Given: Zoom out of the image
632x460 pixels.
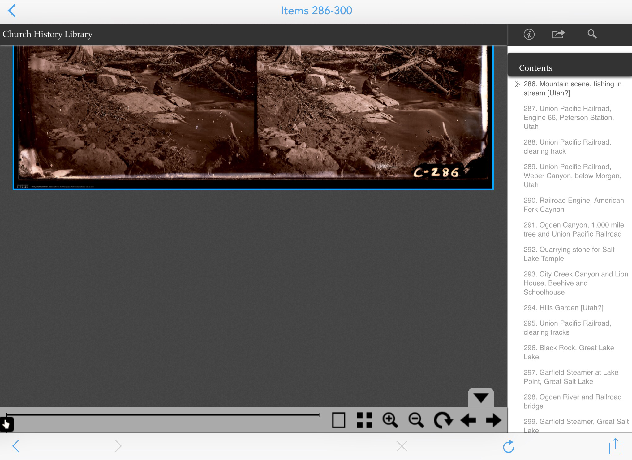Looking at the screenshot, I should 416,420.
